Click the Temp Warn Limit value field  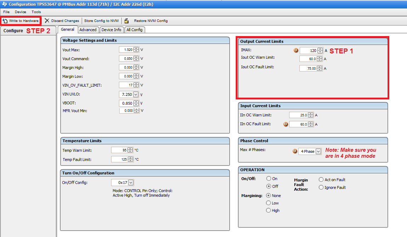[119, 150]
